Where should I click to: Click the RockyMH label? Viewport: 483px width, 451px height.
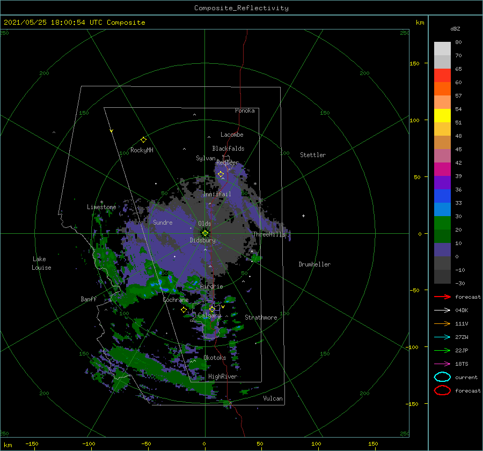(x=142, y=150)
